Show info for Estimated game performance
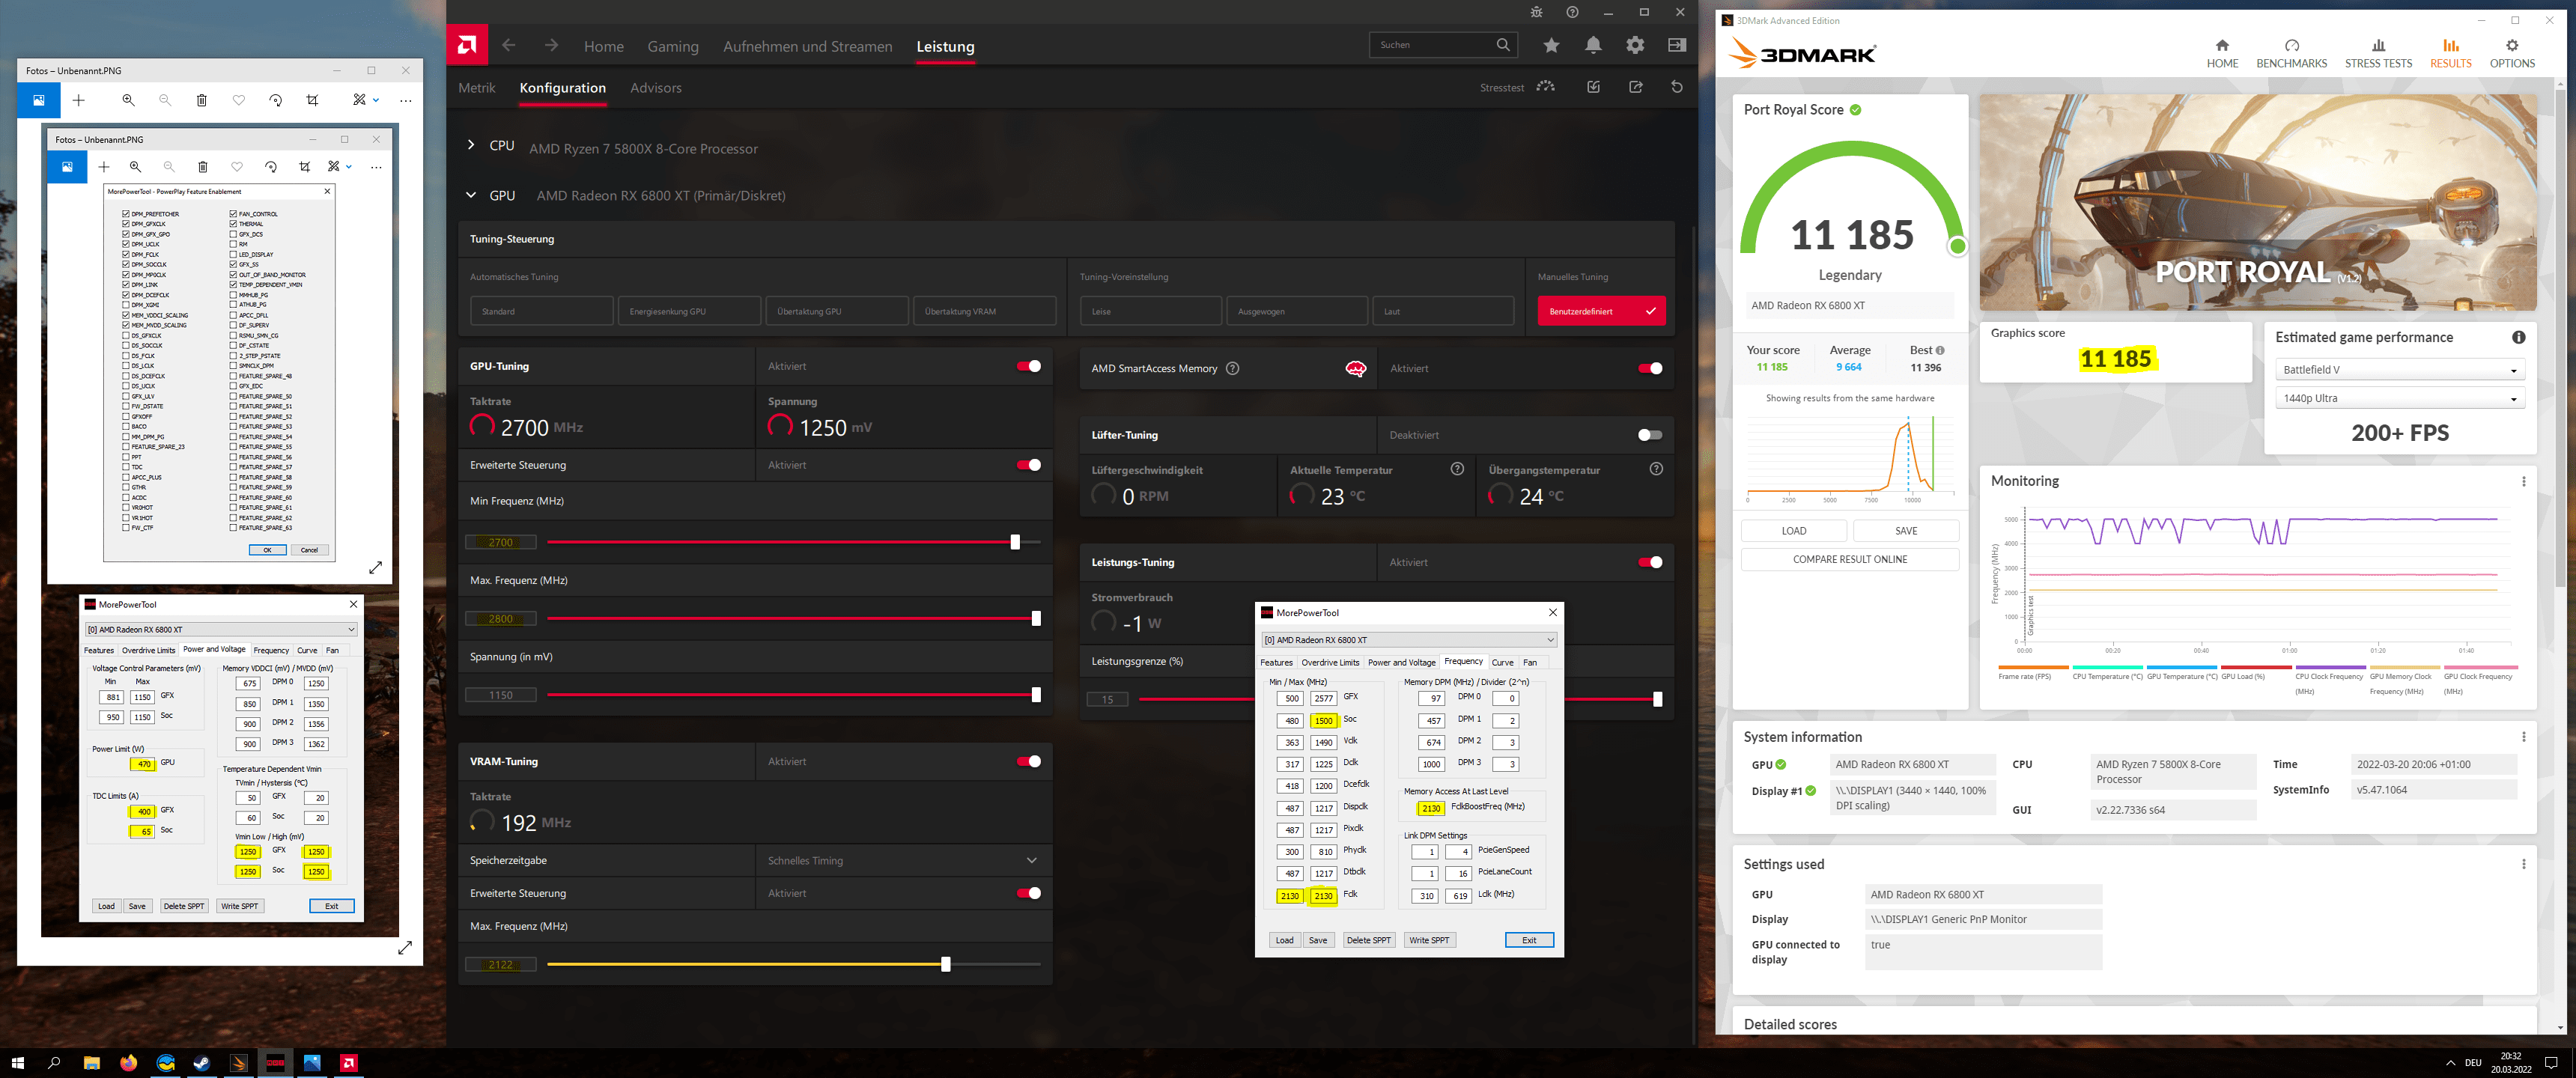Screen dimensions: 2576x1078 2519,337
